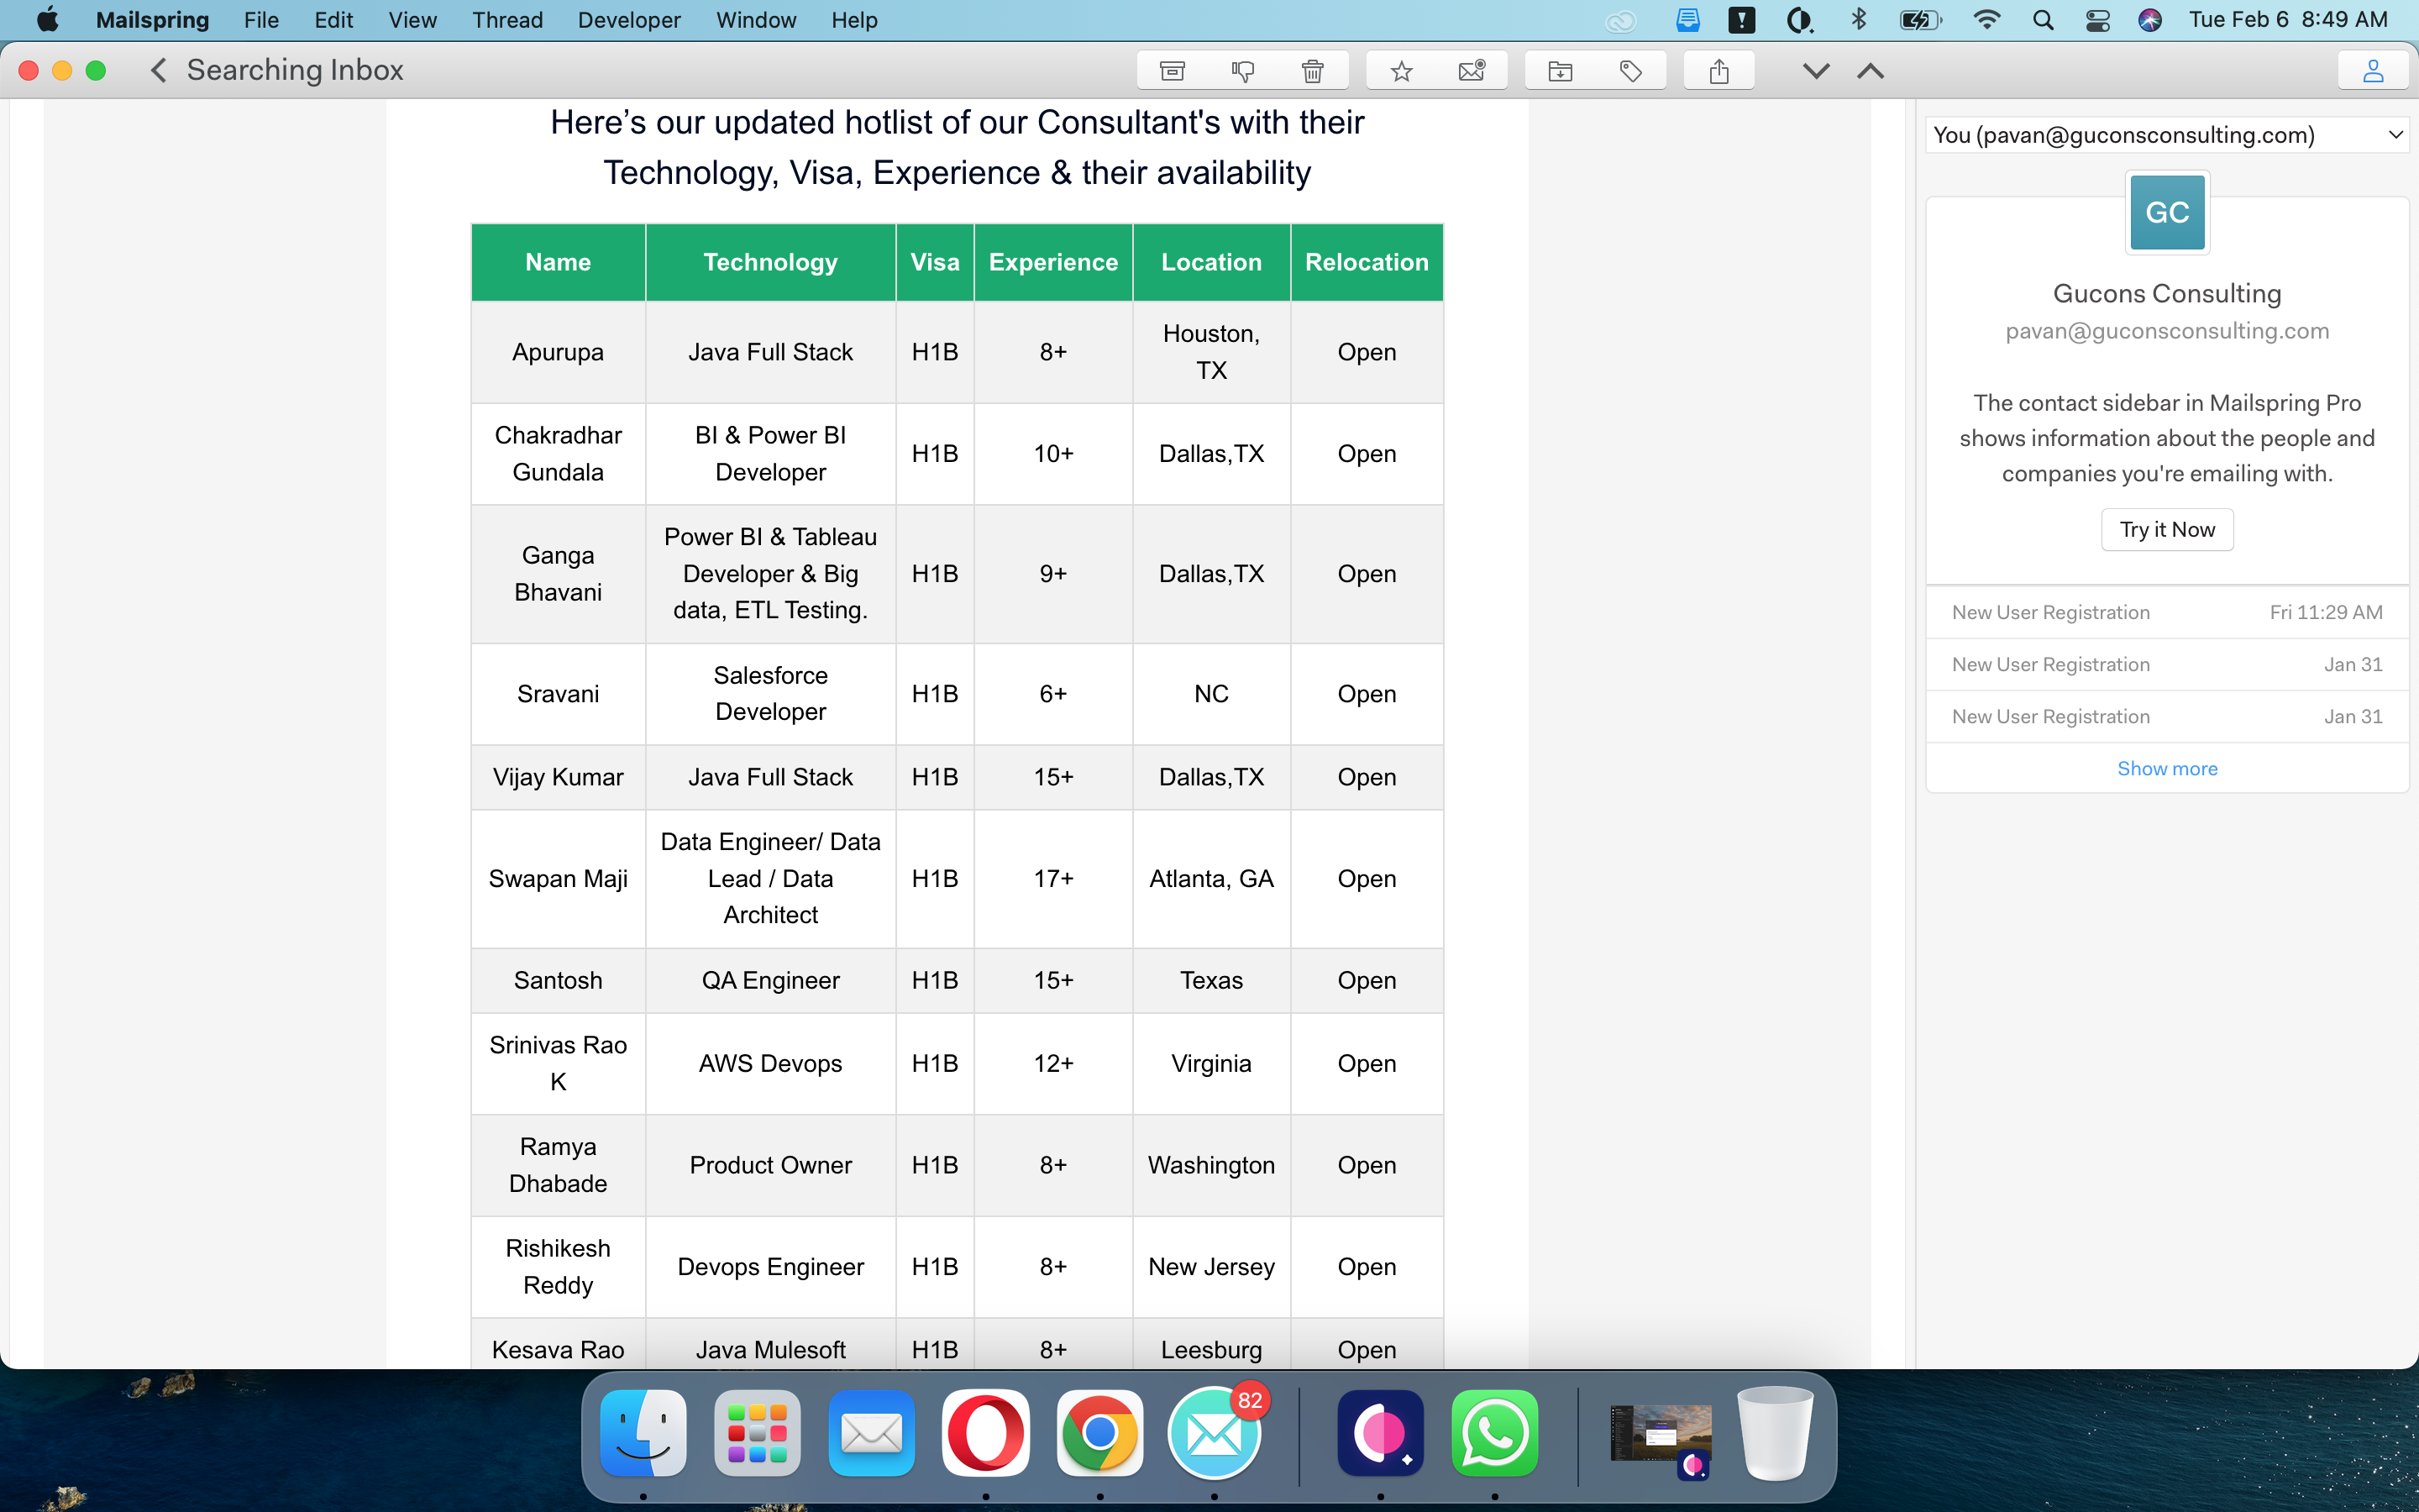
Task: Open the move to folder icon
Action: tap(1561, 71)
